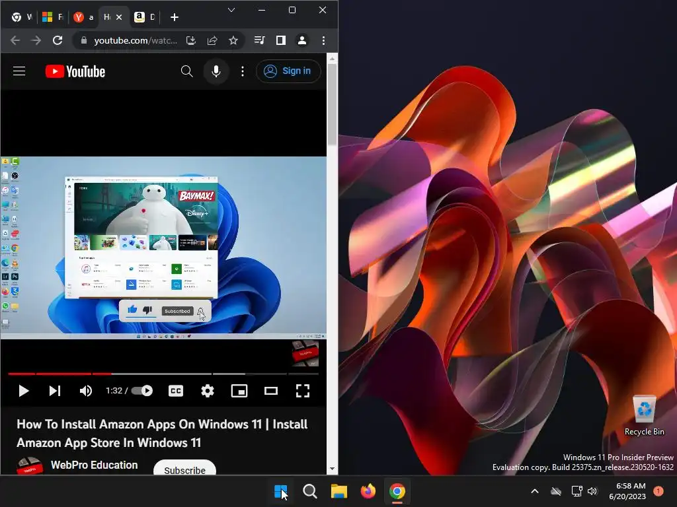The height and width of the screenshot is (507, 677).
Task: Go forward in Chrome
Action: [x=36, y=40]
